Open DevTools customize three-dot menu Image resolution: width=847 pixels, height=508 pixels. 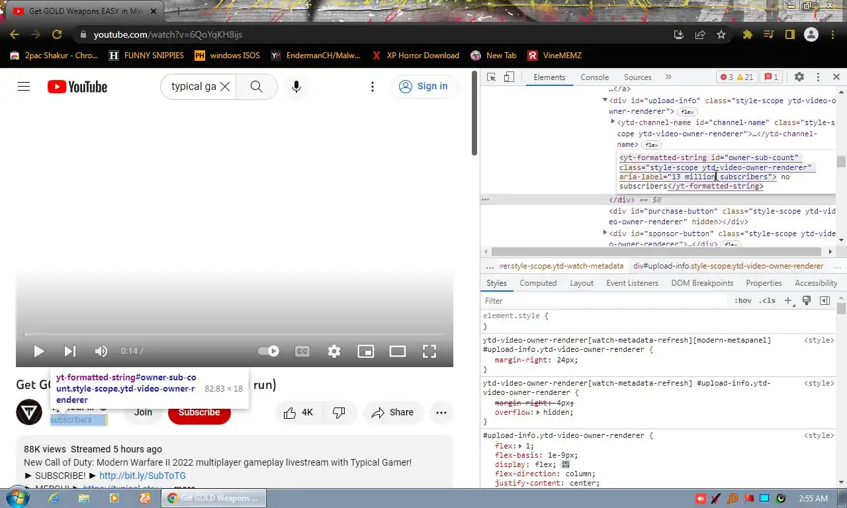tap(819, 77)
